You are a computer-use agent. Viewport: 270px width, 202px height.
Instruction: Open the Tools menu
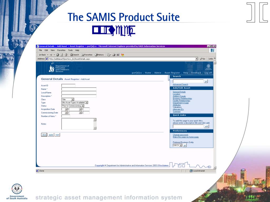[70, 50]
